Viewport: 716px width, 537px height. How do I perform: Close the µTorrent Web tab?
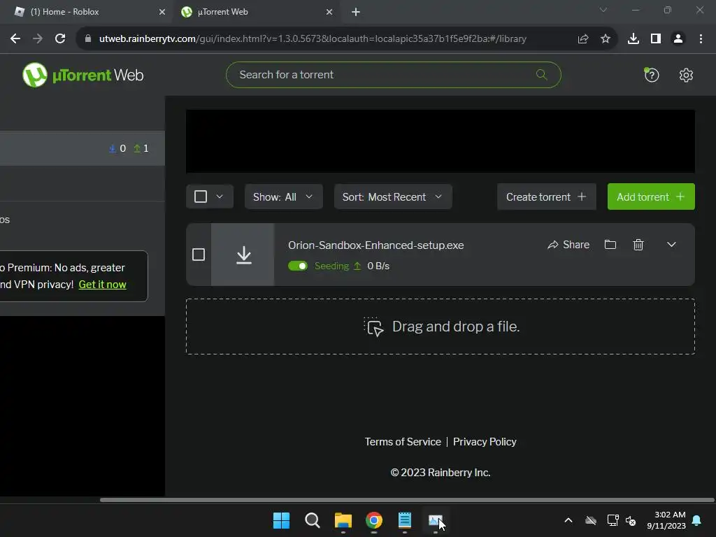tap(329, 12)
